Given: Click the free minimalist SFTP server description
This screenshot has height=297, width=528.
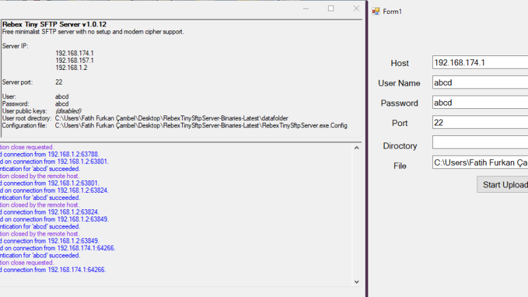Looking at the screenshot, I should click(x=93, y=32).
